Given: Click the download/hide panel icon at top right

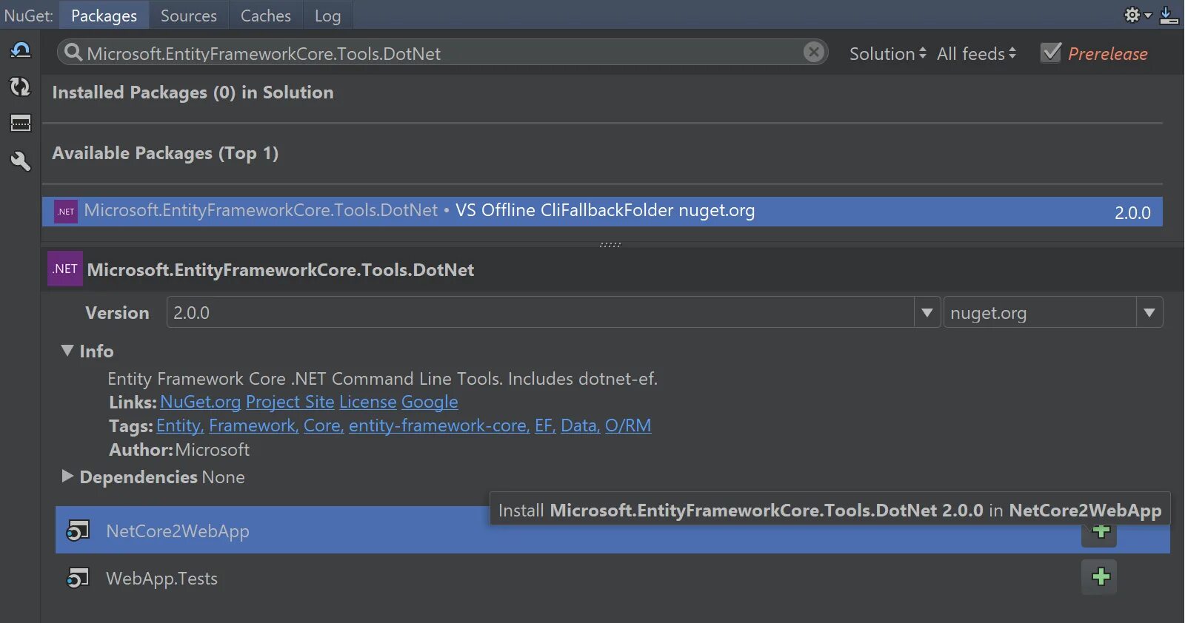Looking at the screenshot, I should [x=1169, y=15].
